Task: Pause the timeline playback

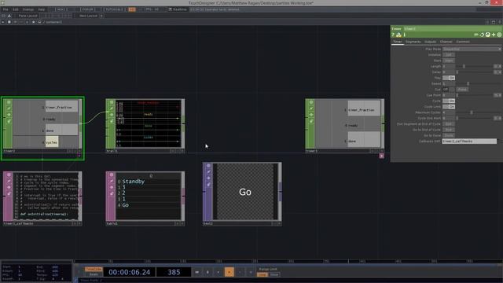Action: pyautogui.click(x=207, y=272)
